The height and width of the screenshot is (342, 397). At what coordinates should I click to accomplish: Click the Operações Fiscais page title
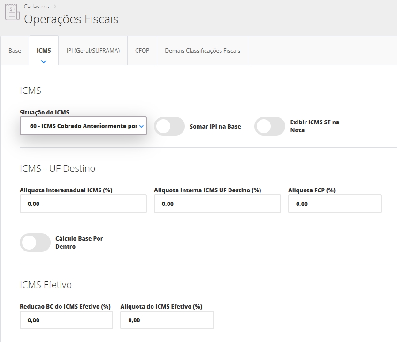[x=71, y=19]
